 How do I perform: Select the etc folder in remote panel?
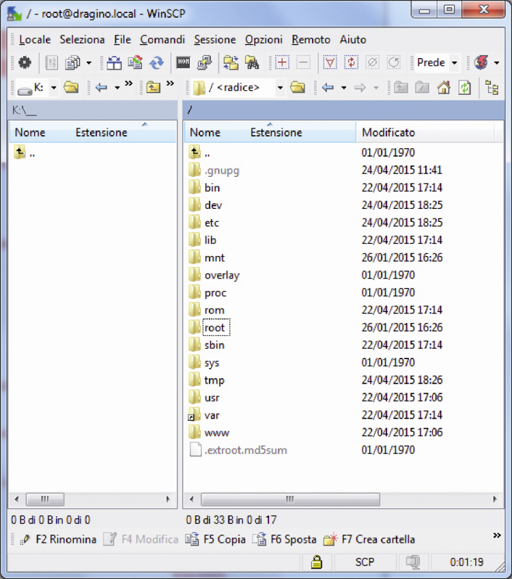(x=212, y=223)
